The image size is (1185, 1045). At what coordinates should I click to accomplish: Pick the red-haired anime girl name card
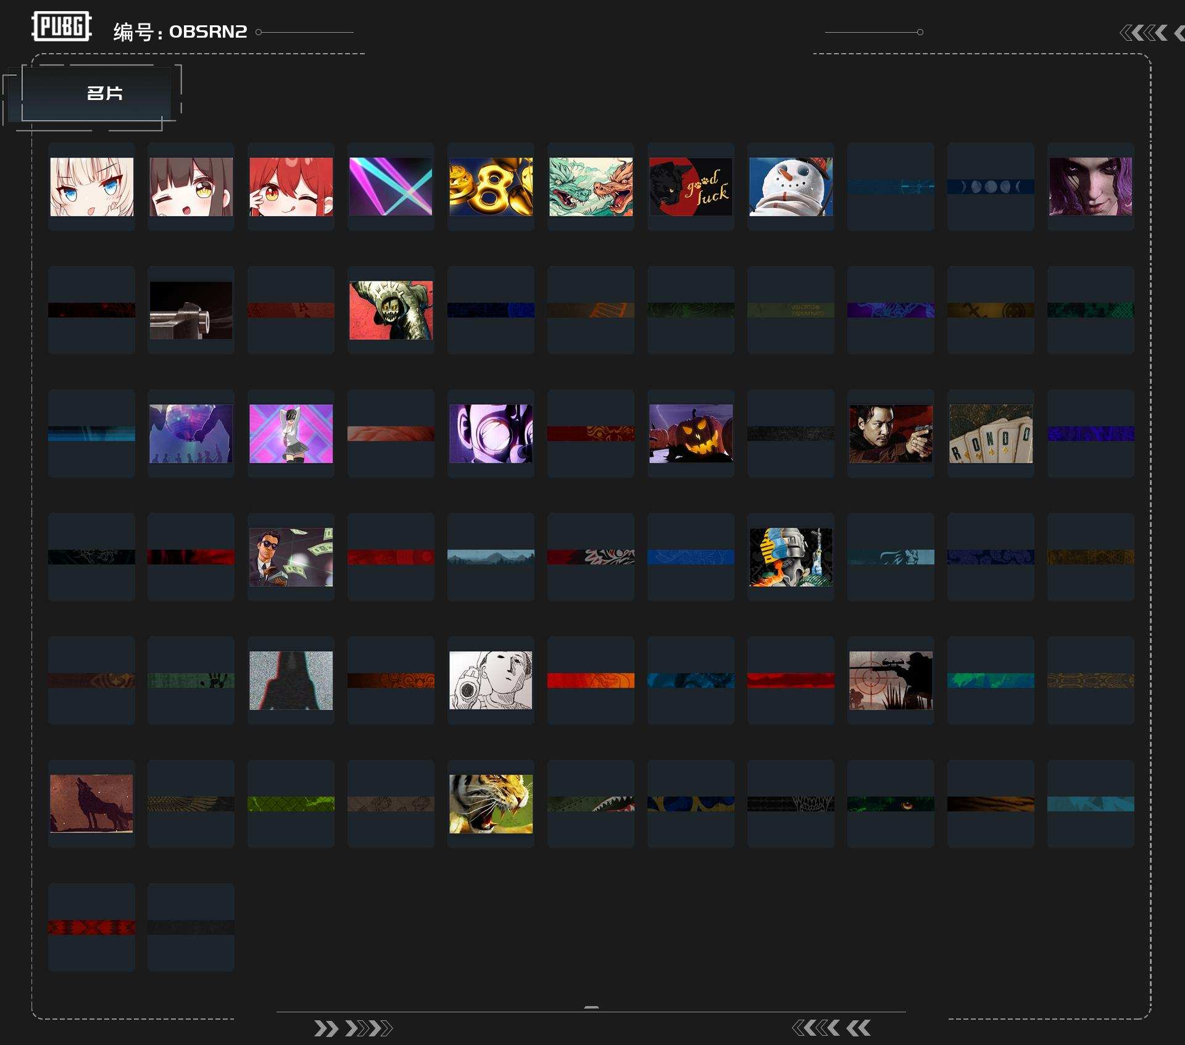[x=291, y=186]
